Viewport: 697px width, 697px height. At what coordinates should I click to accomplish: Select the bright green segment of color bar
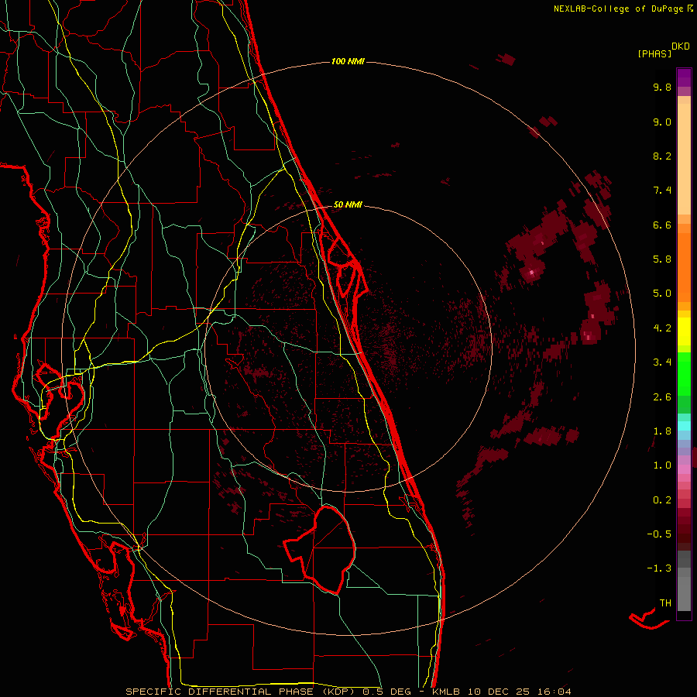pos(684,373)
